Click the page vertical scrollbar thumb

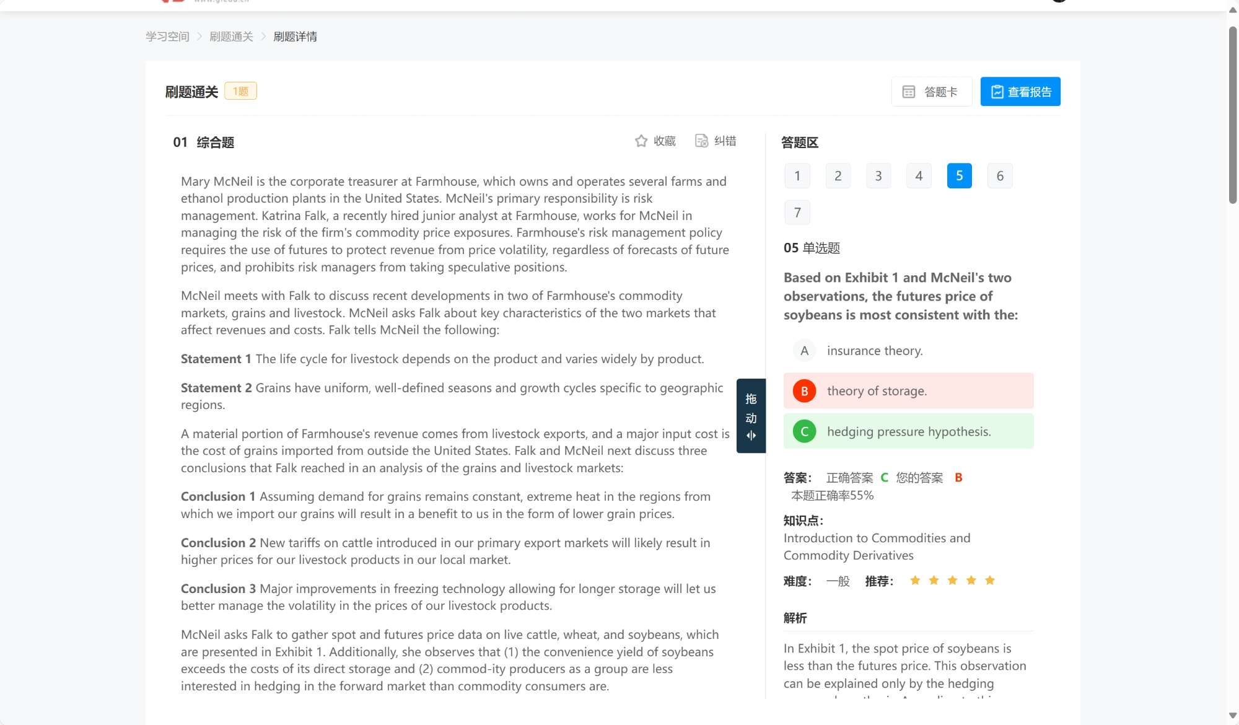[x=1232, y=115]
